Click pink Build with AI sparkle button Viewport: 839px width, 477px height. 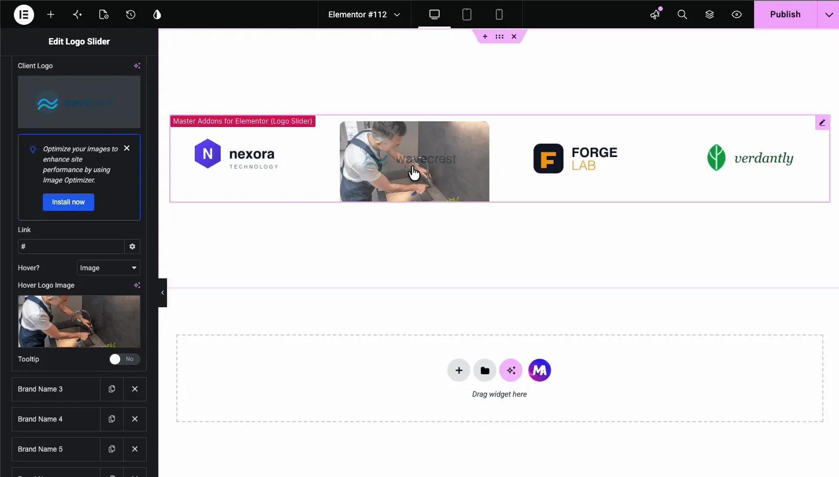(511, 371)
